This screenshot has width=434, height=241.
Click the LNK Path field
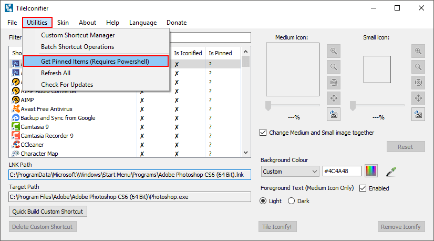point(130,175)
